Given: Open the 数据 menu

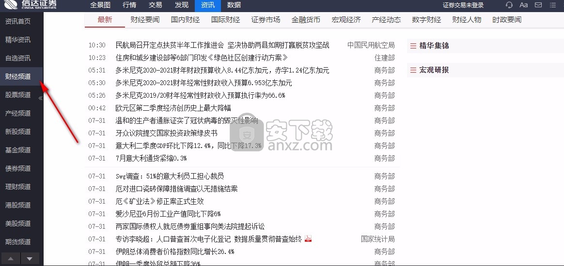Looking at the screenshot, I should (x=234, y=5).
